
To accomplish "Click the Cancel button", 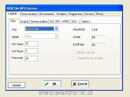I will pos(80,84).
